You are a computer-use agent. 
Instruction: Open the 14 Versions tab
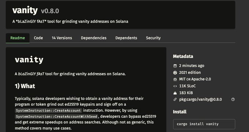[62, 38]
